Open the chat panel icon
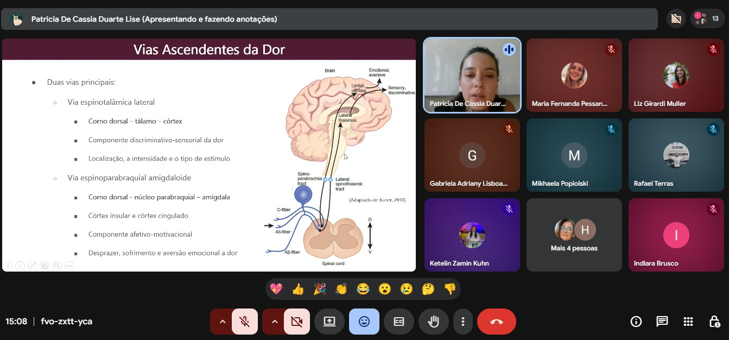729x340 pixels. point(662,322)
